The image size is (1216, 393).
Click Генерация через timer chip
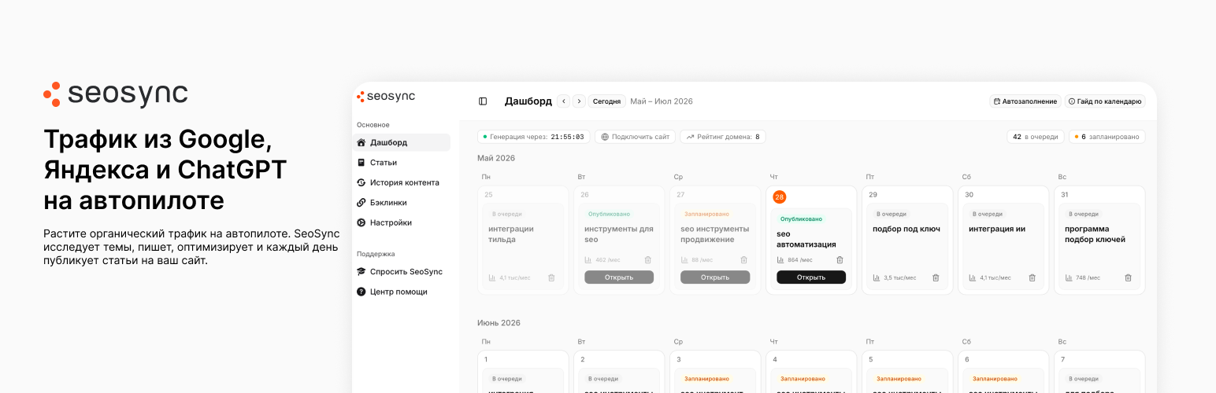(x=534, y=137)
